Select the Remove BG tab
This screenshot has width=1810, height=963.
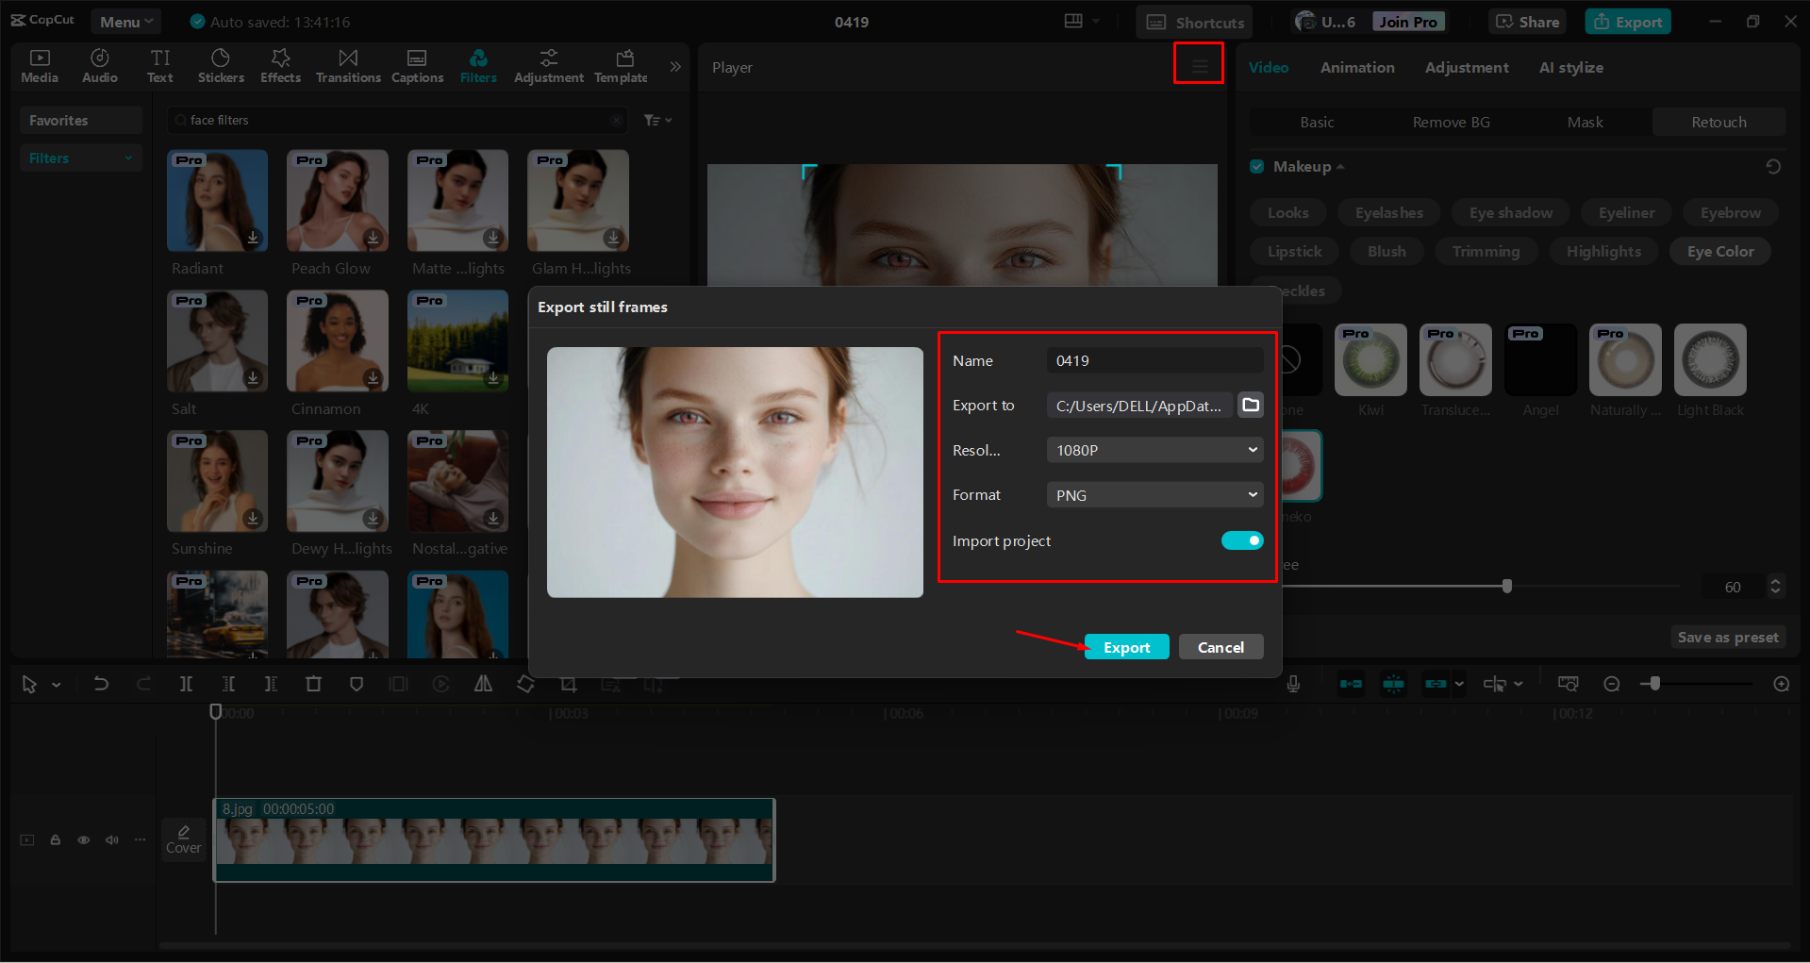(x=1451, y=122)
